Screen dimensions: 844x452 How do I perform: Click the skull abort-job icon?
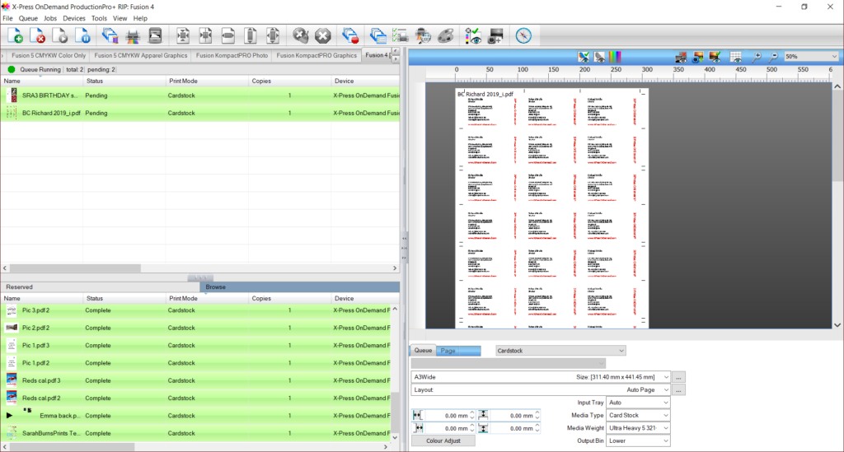point(300,36)
